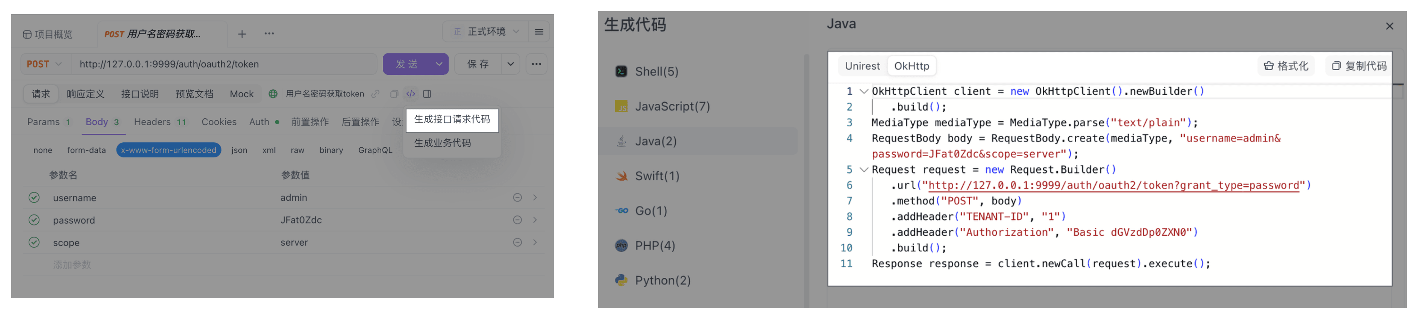Click the 发送 send button
This screenshot has width=1418, height=319.
[407, 64]
